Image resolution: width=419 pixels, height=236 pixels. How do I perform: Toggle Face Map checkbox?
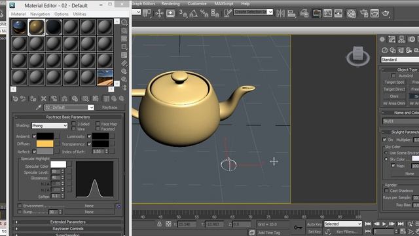tap(98, 124)
